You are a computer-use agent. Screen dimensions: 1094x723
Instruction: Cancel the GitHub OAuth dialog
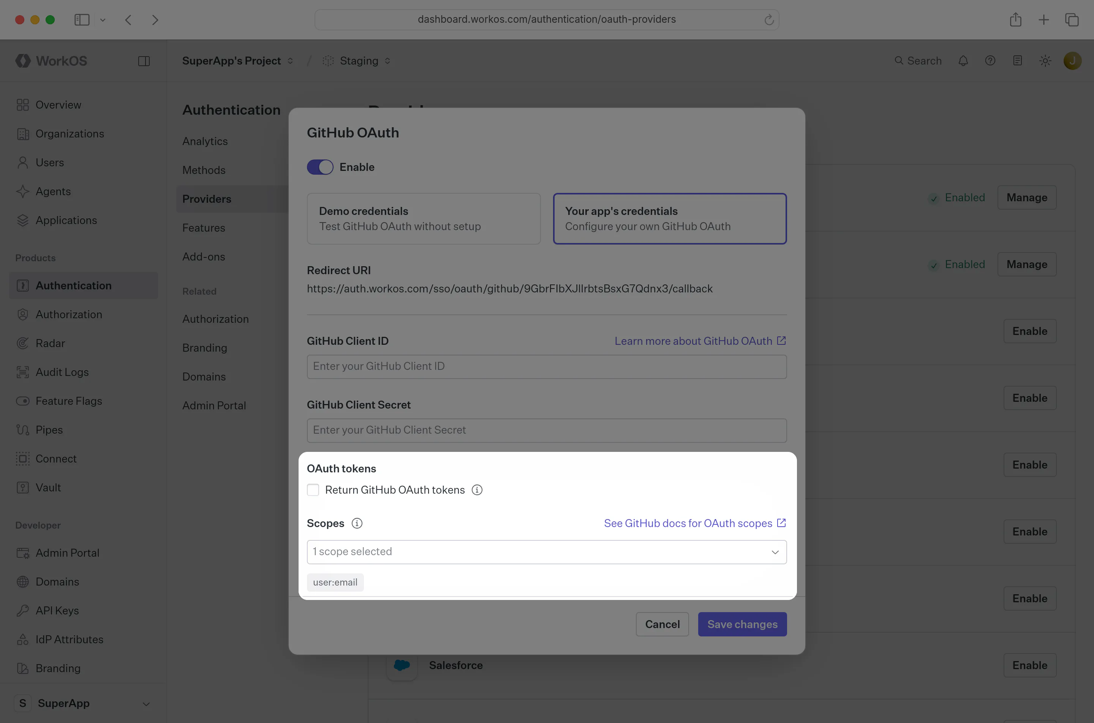[662, 624]
